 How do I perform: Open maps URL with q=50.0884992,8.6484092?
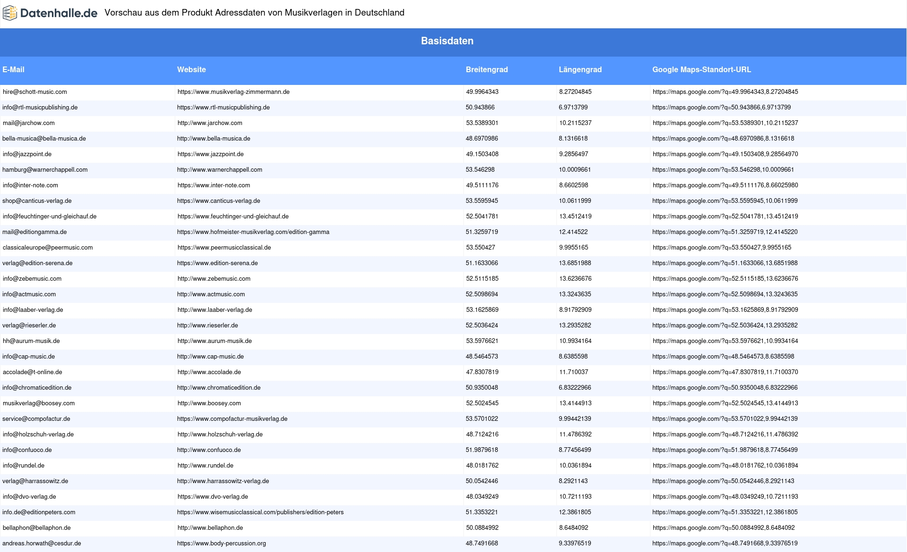click(724, 528)
